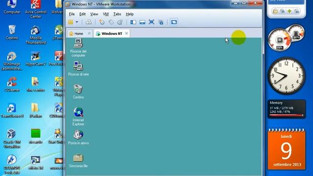Open the Edit menu
Screen dimensions: 313x176
pyautogui.click(x=83, y=14)
